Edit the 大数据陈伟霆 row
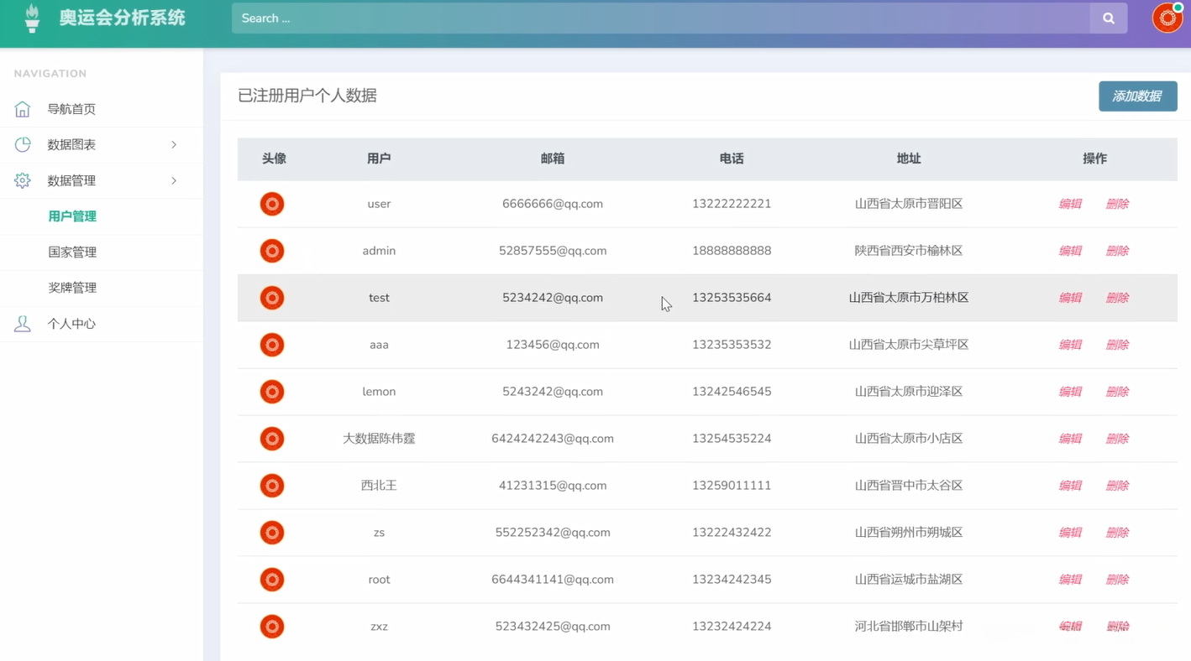The height and width of the screenshot is (661, 1191). (1070, 439)
